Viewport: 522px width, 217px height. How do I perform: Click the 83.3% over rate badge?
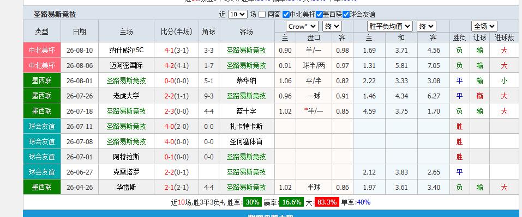pos(327,202)
